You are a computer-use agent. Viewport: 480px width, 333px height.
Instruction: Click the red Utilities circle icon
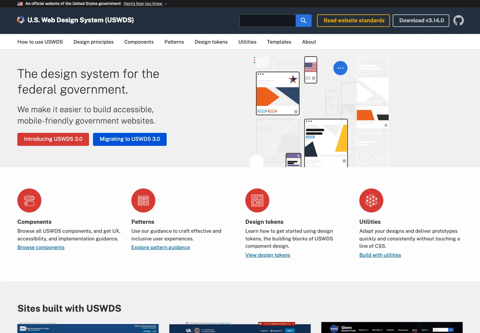tap(371, 200)
